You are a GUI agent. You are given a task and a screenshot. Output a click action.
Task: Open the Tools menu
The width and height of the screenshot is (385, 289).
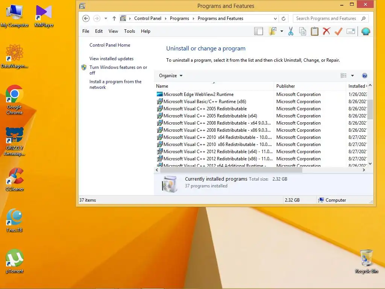click(129, 31)
